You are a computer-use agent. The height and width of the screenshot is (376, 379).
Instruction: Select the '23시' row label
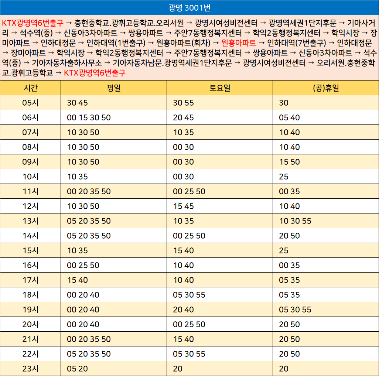coord(30,369)
